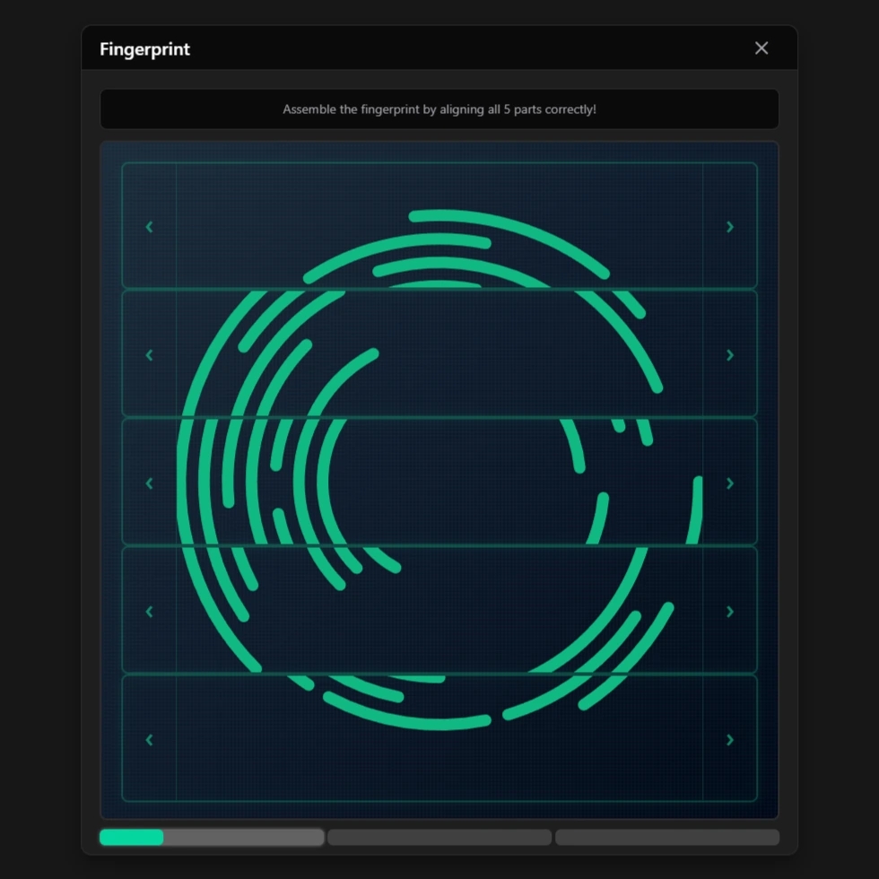Image resolution: width=879 pixels, height=879 pixels.
Task: Select the bottom fingerprint strip segment
Action: (439, 738)
